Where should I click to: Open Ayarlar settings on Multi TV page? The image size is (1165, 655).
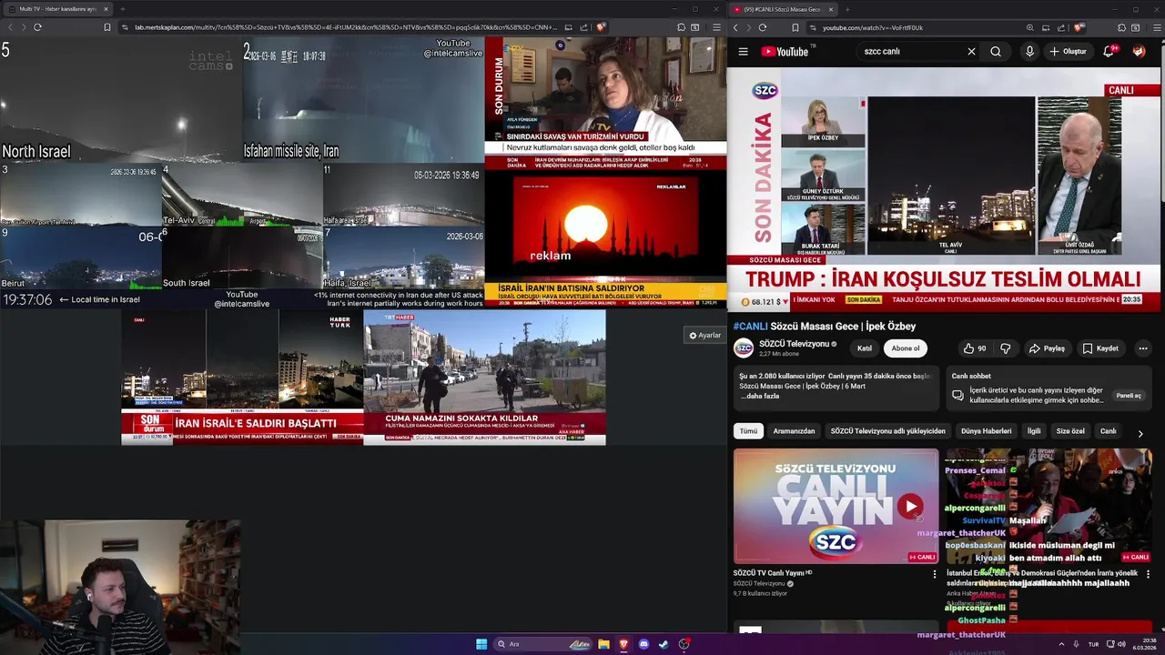pyautogui.click(x=704, y=336)
